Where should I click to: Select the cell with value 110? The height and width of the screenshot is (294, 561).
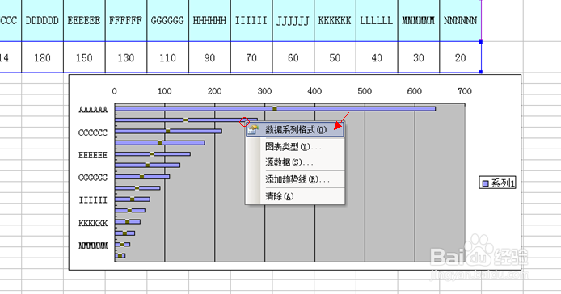[167, 57]
